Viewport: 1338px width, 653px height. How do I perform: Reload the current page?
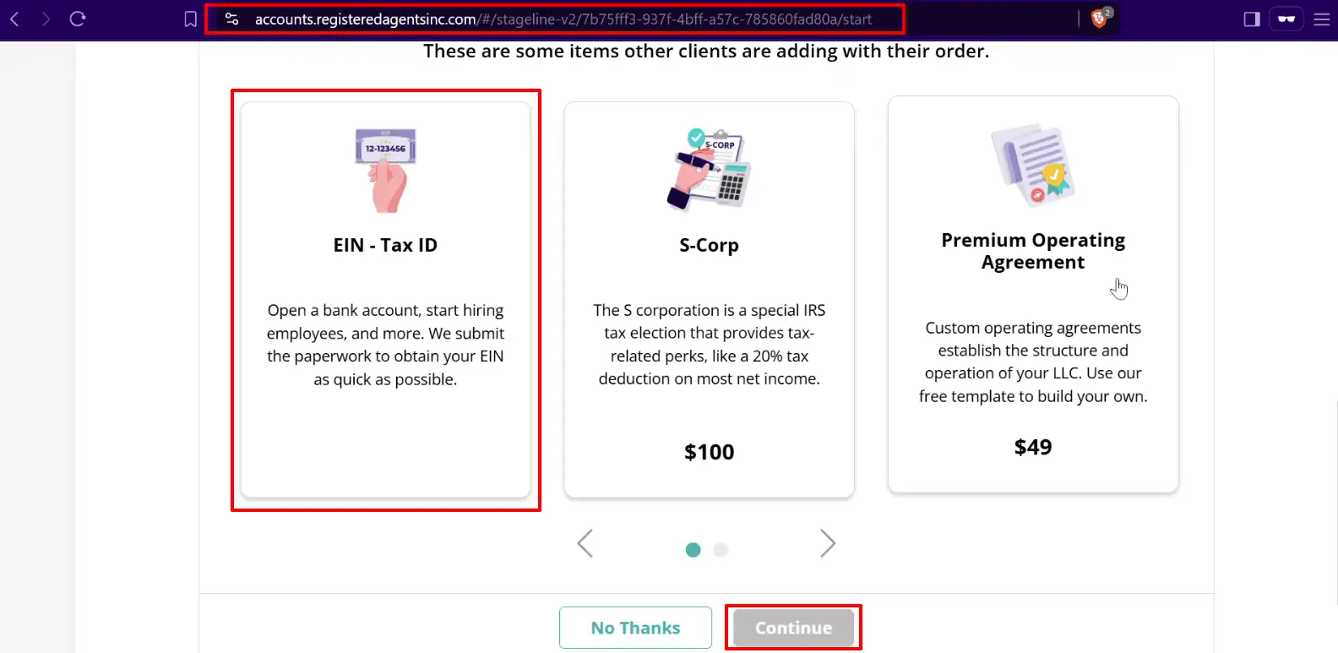coord(78,19)
